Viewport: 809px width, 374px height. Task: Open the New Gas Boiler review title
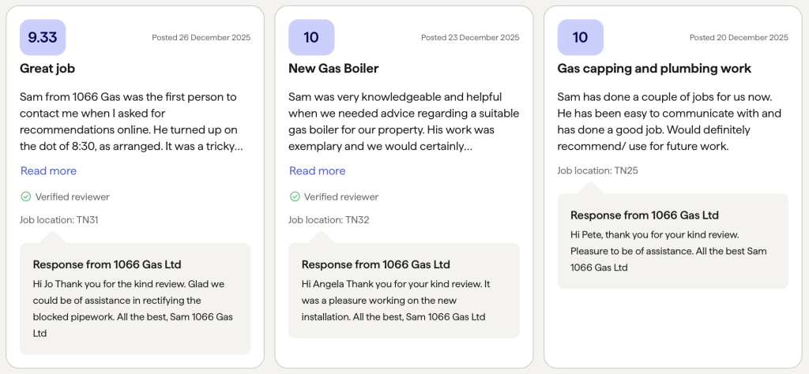click(333, 69)
